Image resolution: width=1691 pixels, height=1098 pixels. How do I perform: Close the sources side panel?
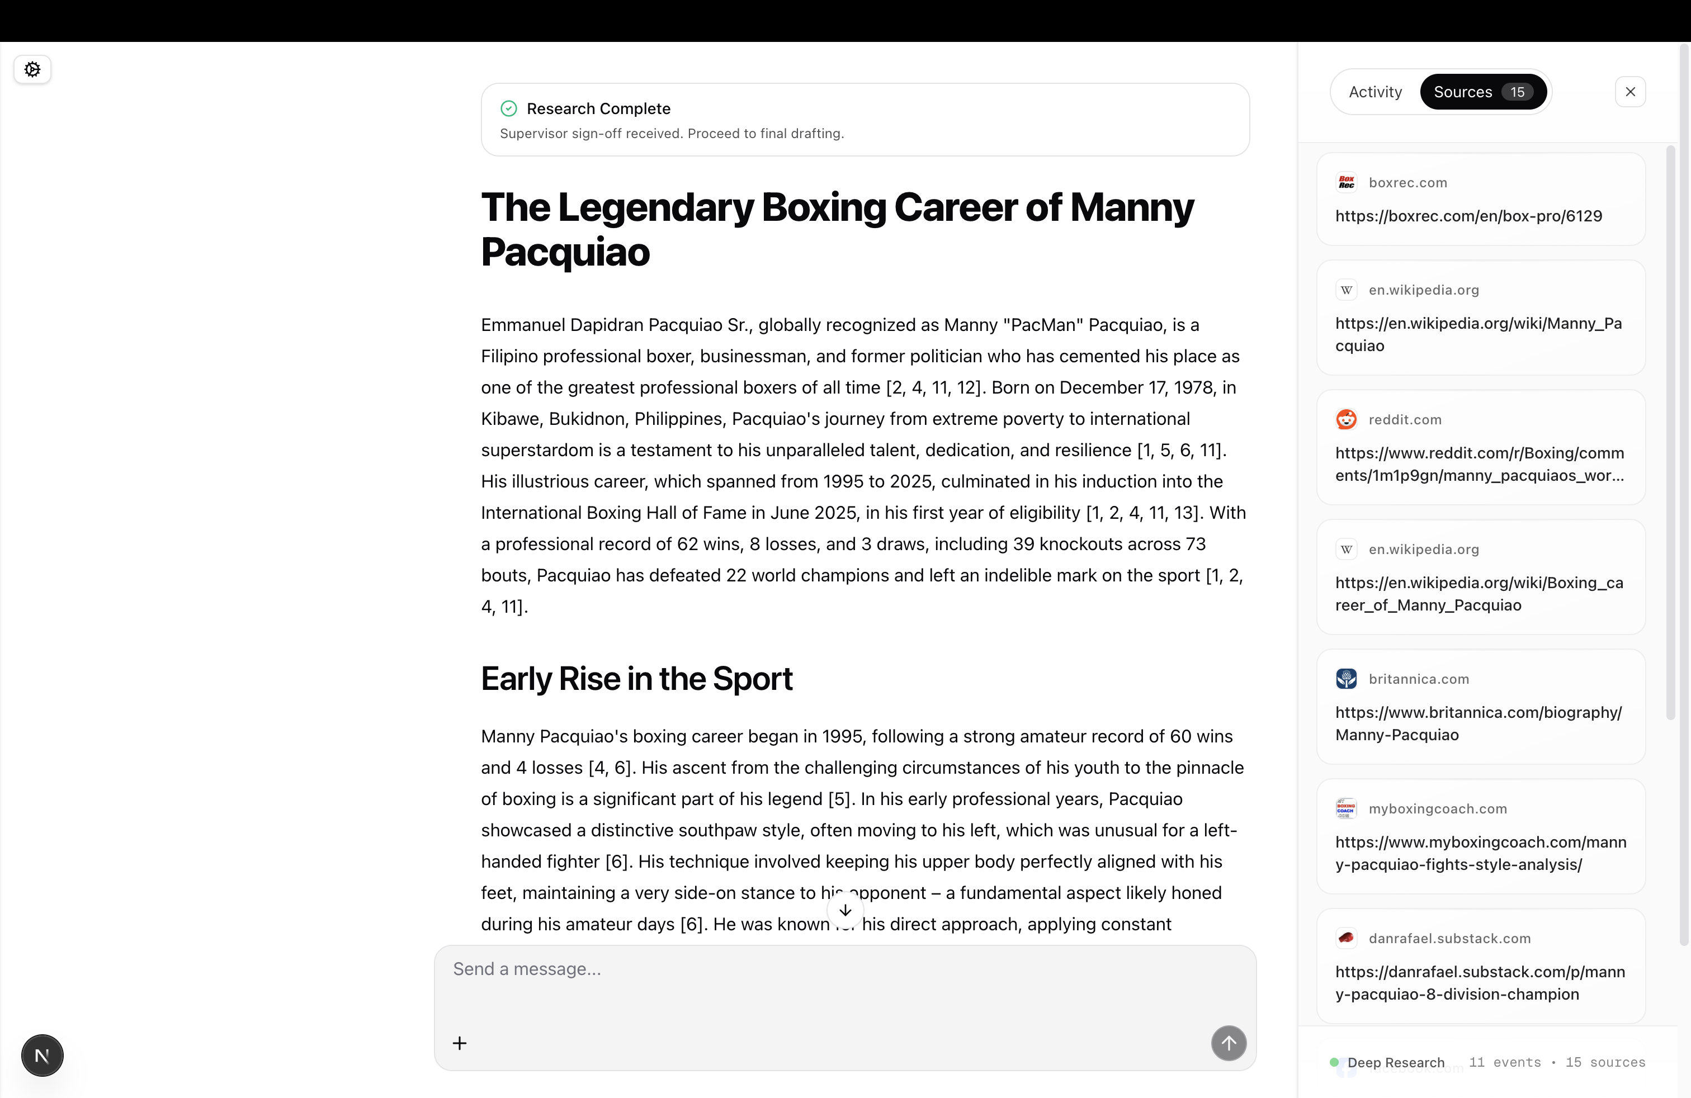click(x=1630, y=92)
